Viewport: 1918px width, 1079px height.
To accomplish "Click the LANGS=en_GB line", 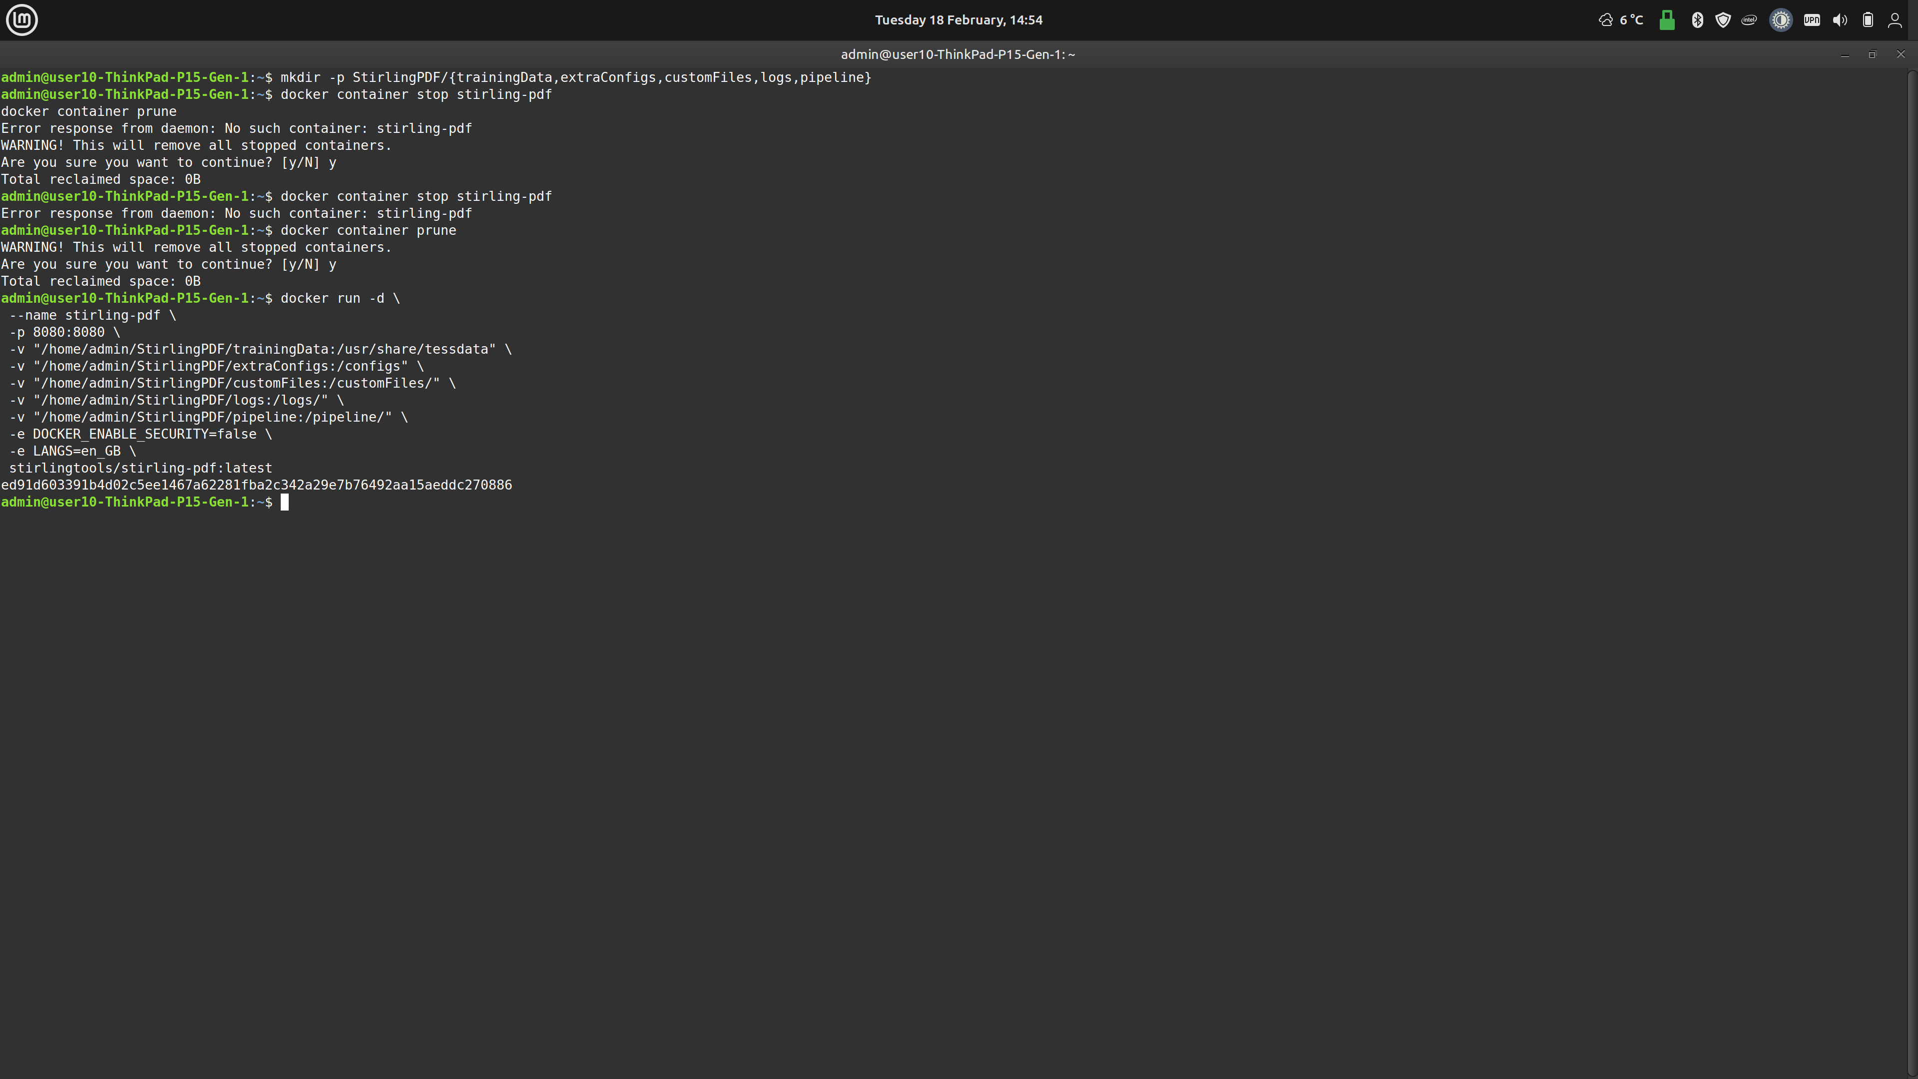I will 72,451.
